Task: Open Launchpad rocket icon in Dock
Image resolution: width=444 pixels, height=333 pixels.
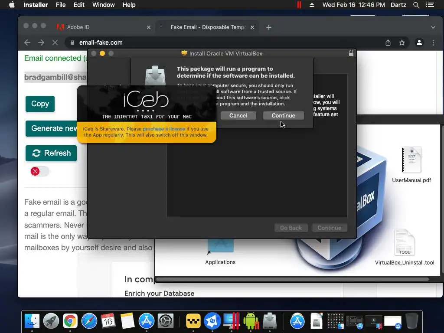Action: coord(51,321)
